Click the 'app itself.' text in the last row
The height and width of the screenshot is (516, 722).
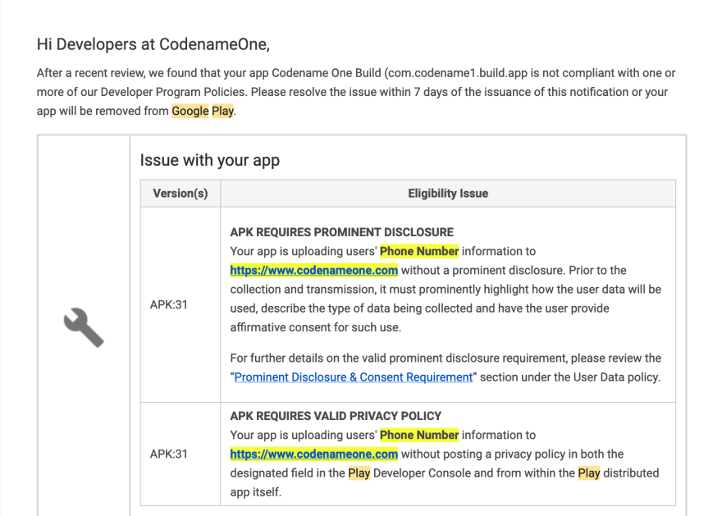(x=255, y=492)
